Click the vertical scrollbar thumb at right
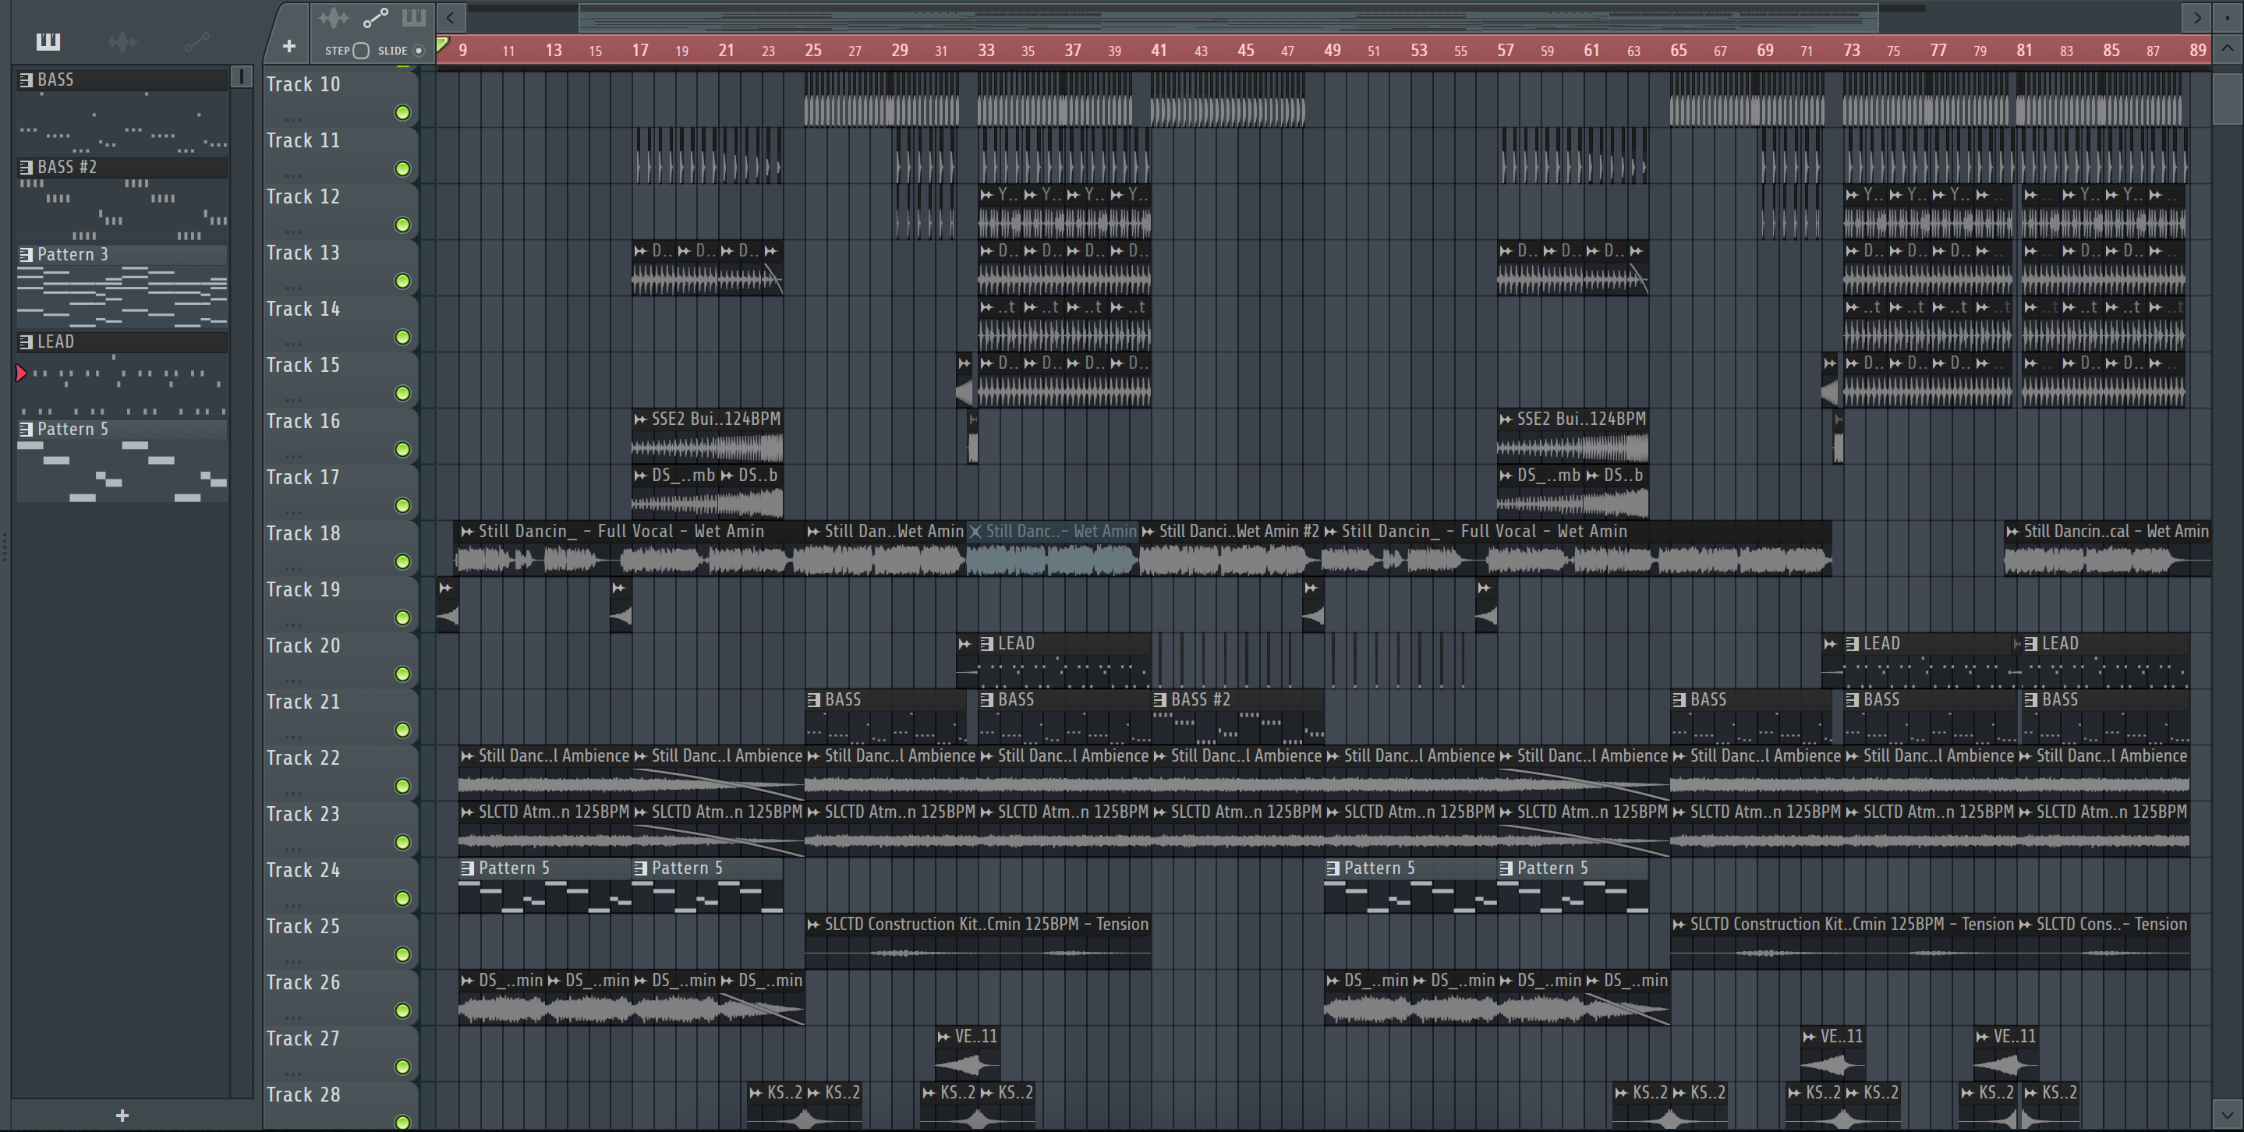The height and width of the screenshot is (1132, 2244). [2227, 97]
